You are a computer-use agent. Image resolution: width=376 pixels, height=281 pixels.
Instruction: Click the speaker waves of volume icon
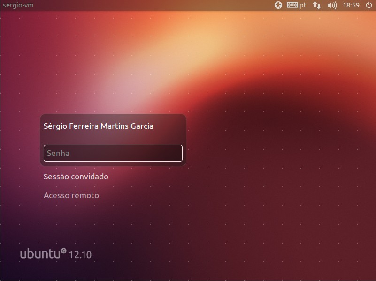(334, 5)
